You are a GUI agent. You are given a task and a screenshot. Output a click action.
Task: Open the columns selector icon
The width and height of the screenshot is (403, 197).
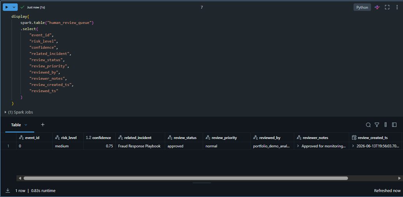tap(385, 125)
